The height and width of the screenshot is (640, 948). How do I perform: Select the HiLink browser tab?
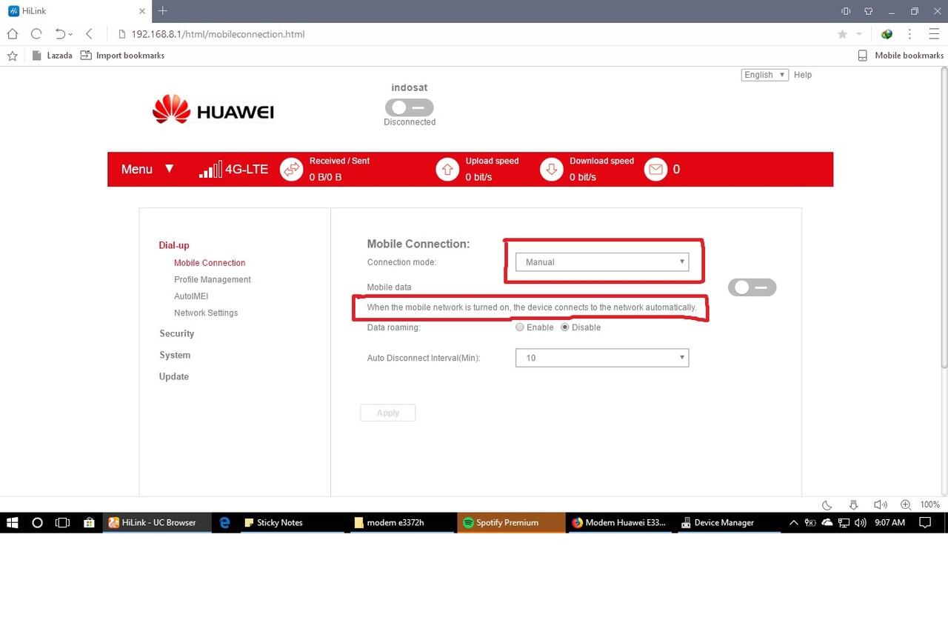click(x=76, y=10)
